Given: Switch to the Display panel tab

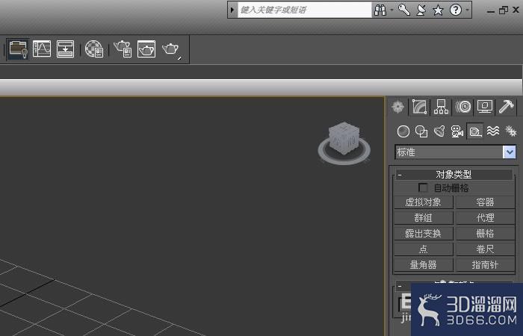Looking at the screenshot, I should click(x=485, y=107).
